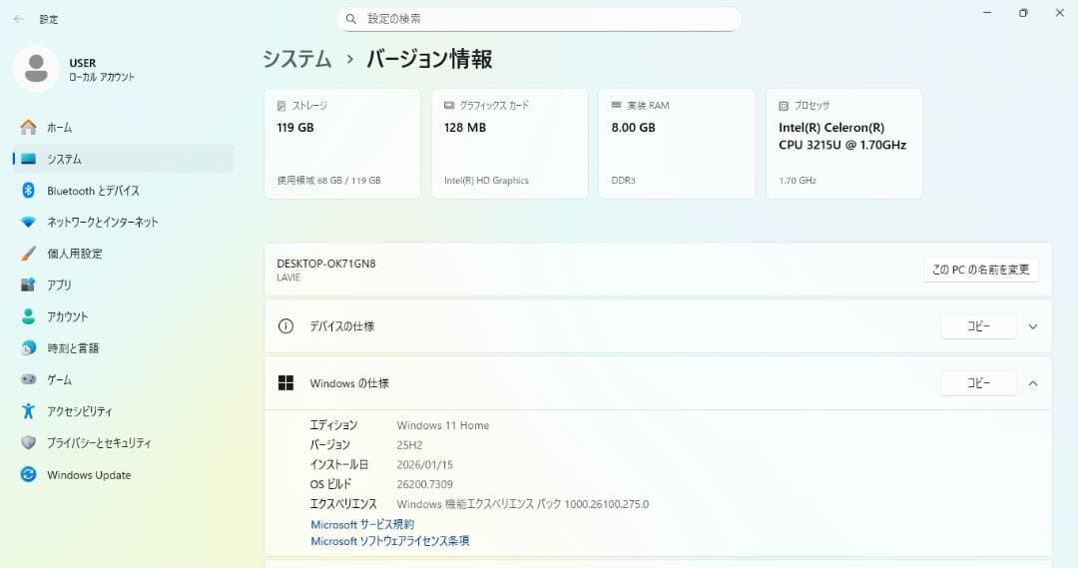1078x568 pixels.
Task: Click the Windows logo beside Windows の仕様
Action: click(286, 383)
